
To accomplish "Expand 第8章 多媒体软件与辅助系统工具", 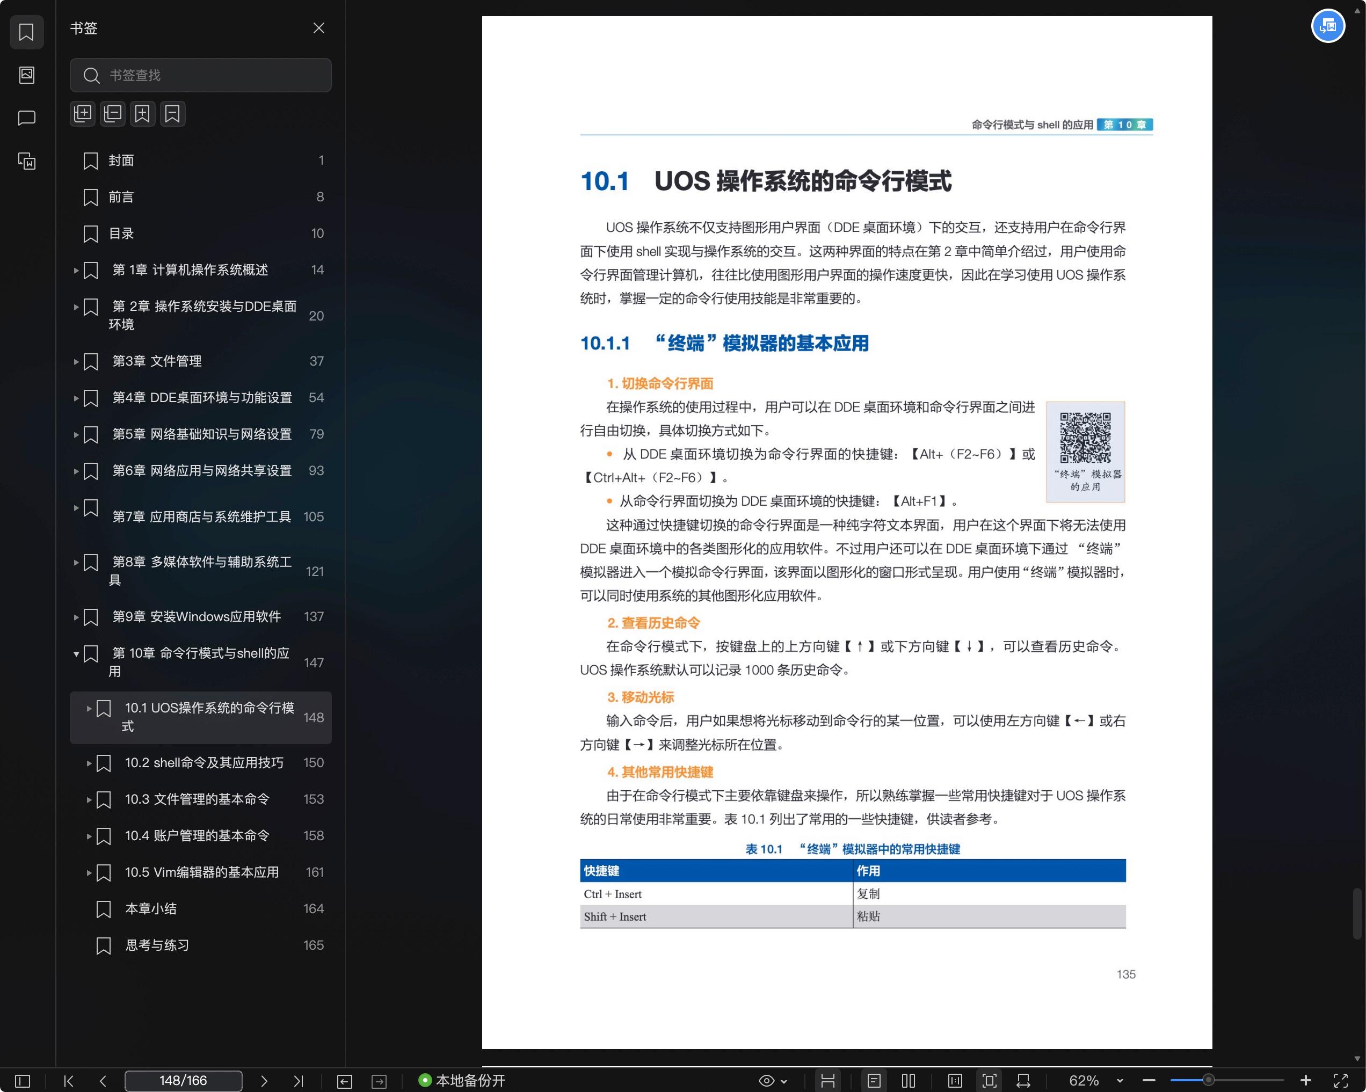I will 76,563.
